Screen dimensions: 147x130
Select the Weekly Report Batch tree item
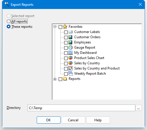pos(90,74)
